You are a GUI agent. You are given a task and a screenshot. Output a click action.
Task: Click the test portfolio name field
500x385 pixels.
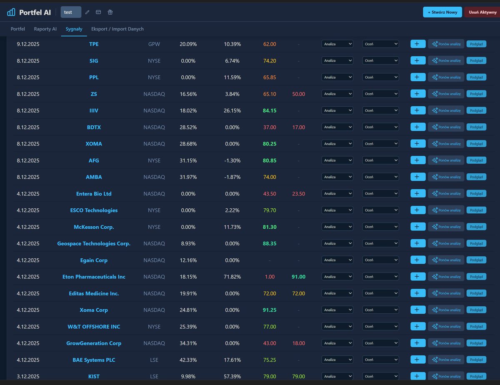click(x=71, y=12)
